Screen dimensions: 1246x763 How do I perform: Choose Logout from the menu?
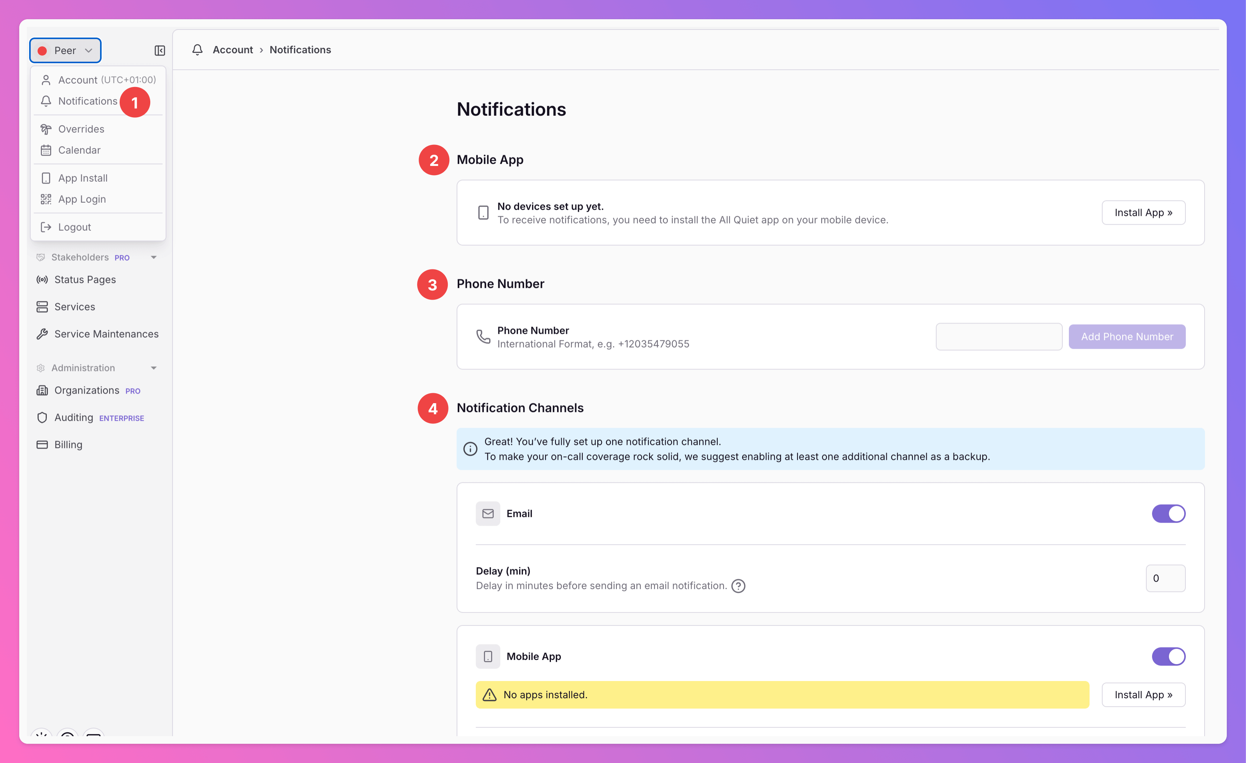pyautogui.click(x=74, y=227)
